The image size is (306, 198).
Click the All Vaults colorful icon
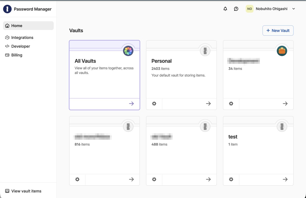click(x=128, y=51)
